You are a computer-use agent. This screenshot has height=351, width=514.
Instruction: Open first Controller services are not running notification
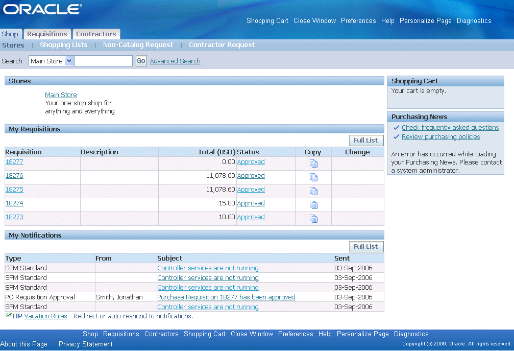[208, 268]
